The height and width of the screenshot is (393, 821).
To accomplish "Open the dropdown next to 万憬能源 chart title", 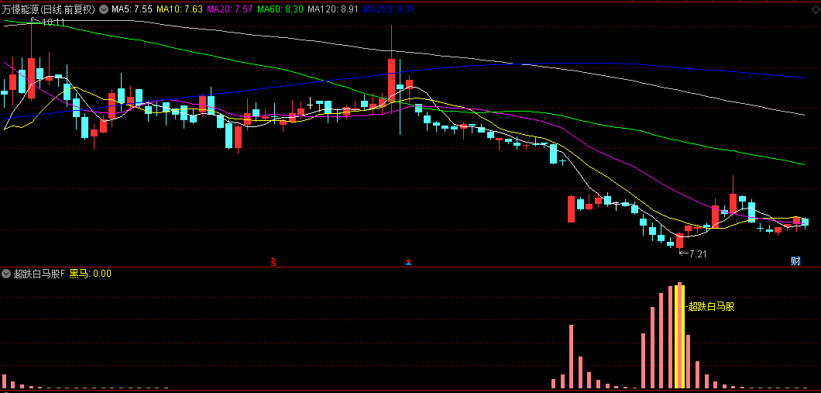I will point(104,9).
